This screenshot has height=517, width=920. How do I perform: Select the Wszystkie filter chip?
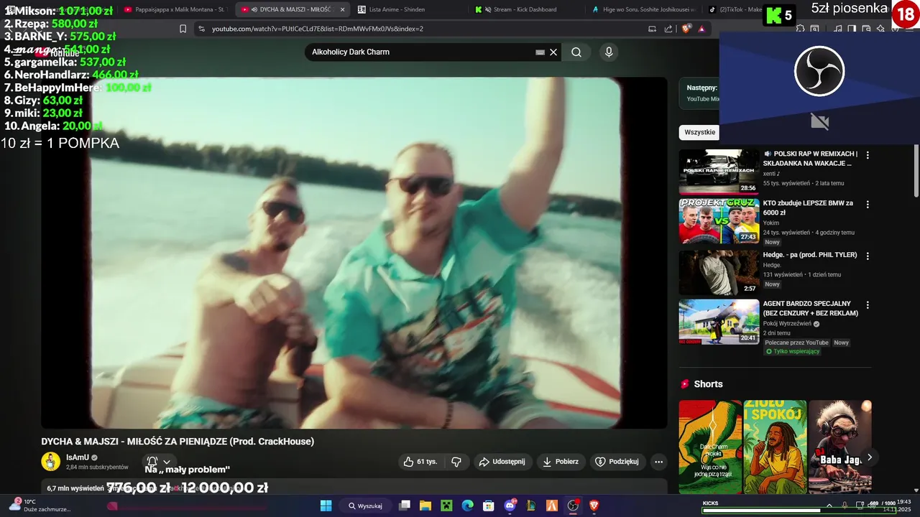(x=699, y=132)
